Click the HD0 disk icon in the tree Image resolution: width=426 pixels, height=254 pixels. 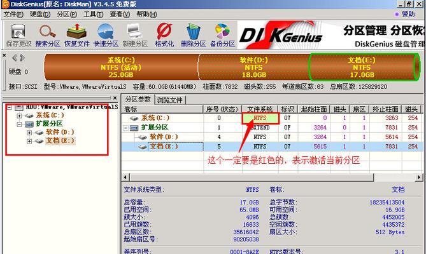click(x=18, y=107)
